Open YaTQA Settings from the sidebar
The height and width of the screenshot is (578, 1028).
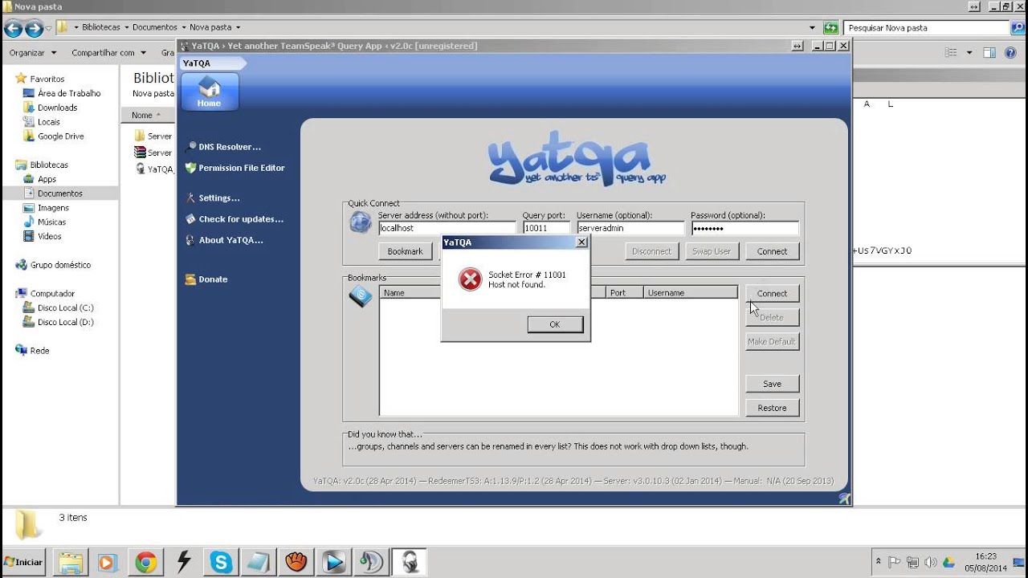[213, 197]
